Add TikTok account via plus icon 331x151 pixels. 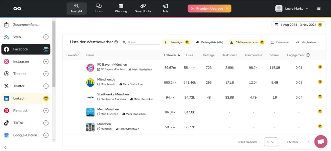[46, 123]
